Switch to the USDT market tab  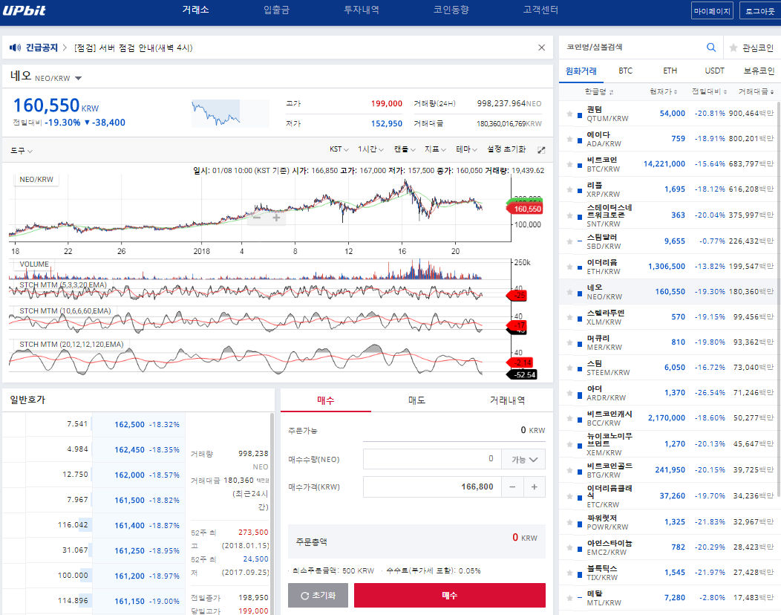[714, 71]
